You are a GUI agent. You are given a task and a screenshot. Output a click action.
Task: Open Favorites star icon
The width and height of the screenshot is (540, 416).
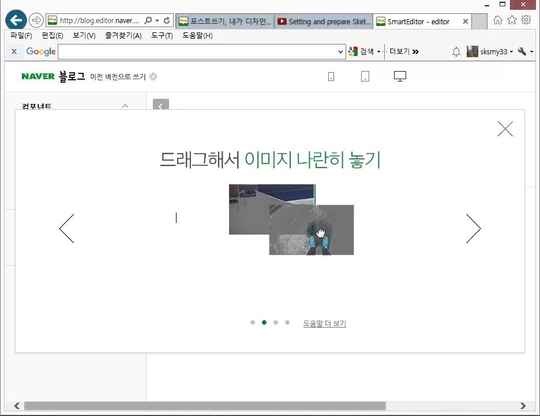tap(512, 20)
